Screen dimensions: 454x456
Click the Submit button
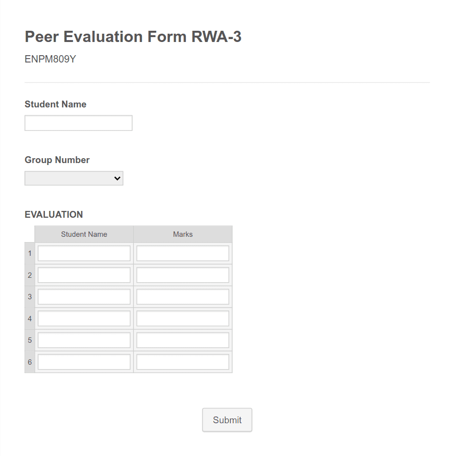tap(227, 419)
